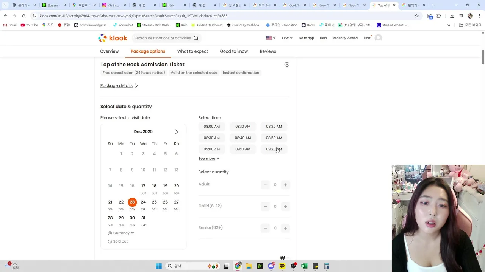The image size is (485, 272).
Task: Open browser extensions puzzle icon
Action: tap(439, 16)
